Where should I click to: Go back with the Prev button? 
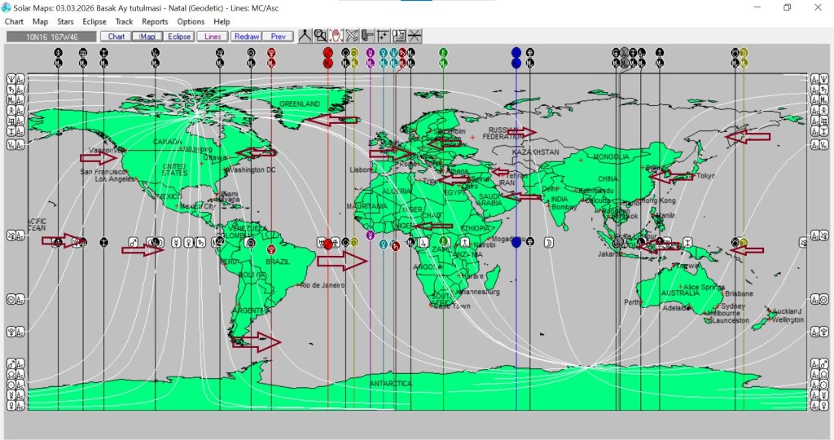(278, 37)
